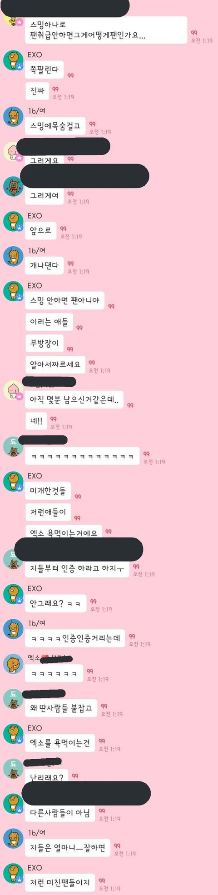Tap the EXO nickname above 앞으로

(35, 216)
